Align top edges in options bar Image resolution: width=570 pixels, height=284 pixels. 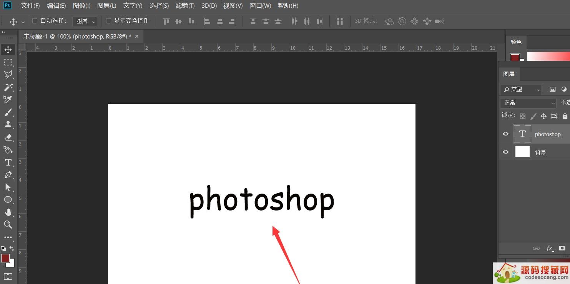click(x=166, y=22)
